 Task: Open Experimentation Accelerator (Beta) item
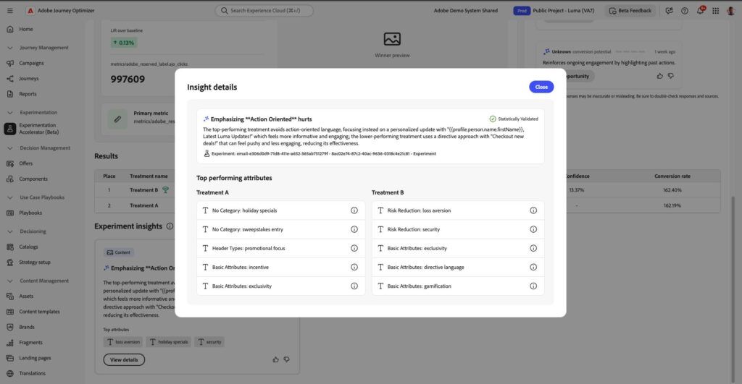pyautogui.click(x=39, y=129)
